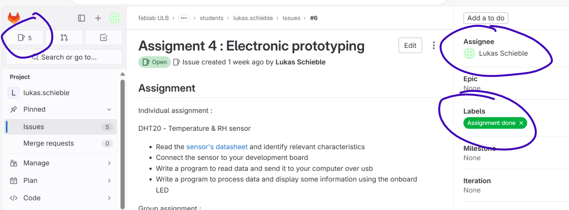This screenshot has width=569, height=210.
Task: Open the merge requests shortcut icon
Action: [x=64, y=38]
